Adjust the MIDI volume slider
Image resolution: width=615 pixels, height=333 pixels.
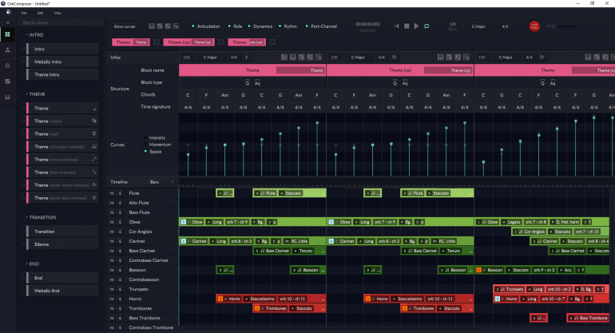567,26
